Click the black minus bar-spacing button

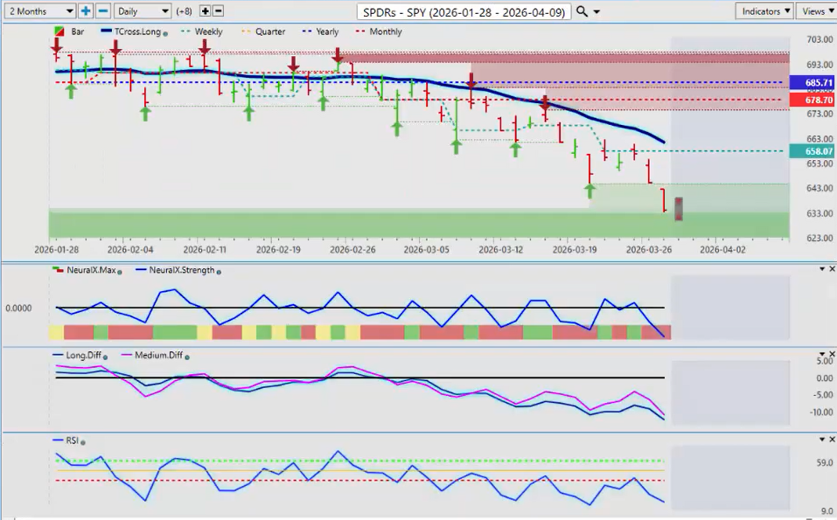(219, 11)
